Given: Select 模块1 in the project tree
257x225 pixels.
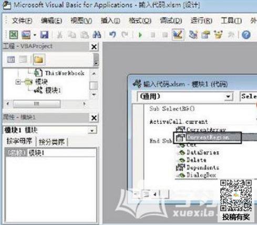Looking at the screenshot, I should click(x=53, y=91).
